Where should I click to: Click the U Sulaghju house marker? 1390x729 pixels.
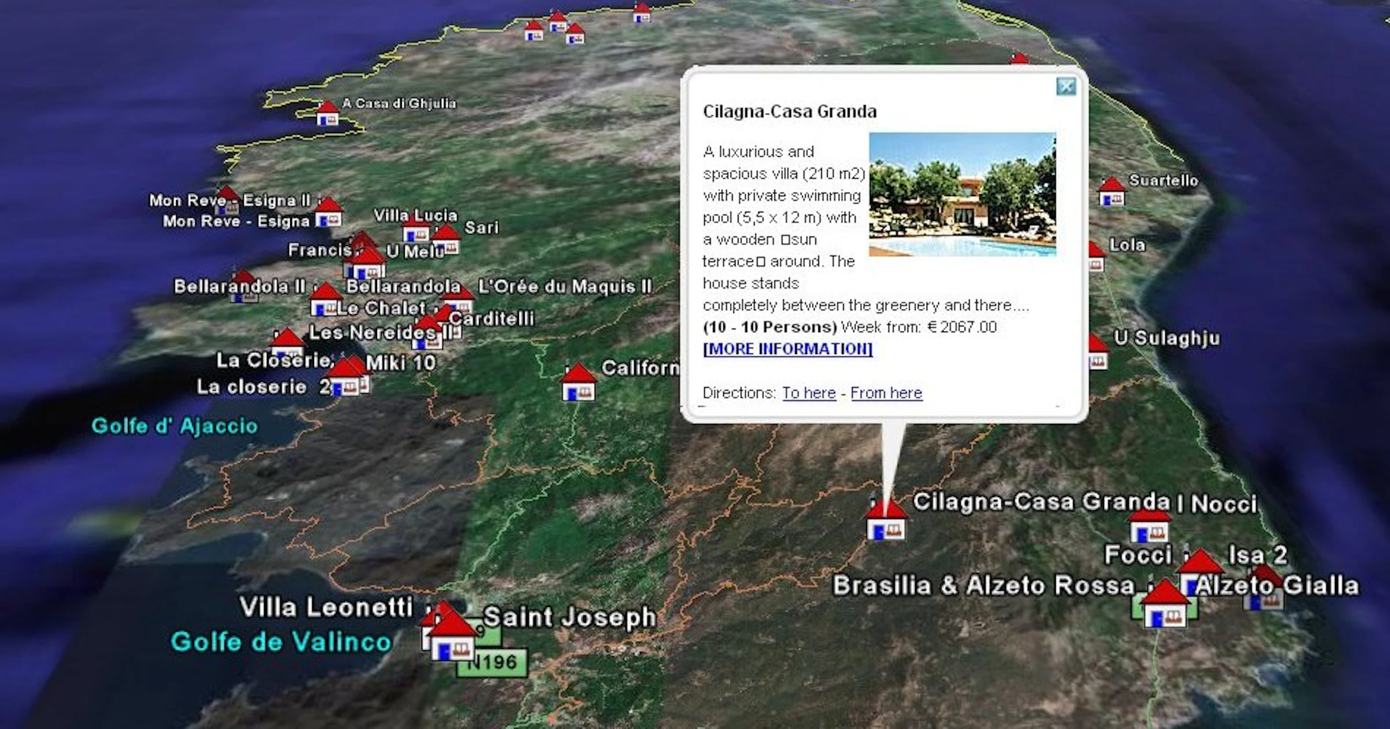(x=1097, y=352)
